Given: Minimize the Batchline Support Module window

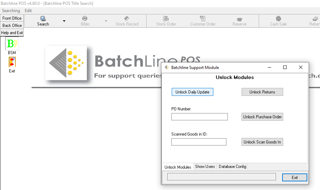Looking at the screenshot, I should [269, 67].
